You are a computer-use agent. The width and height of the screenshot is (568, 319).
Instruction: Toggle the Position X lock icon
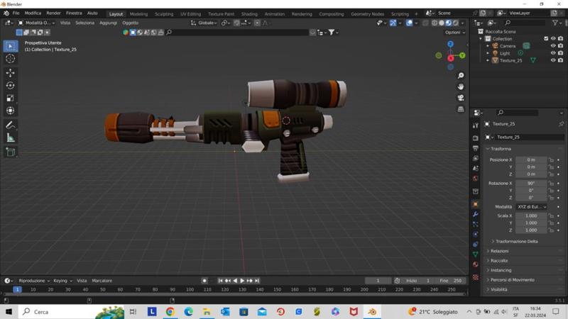coord(551,160)
